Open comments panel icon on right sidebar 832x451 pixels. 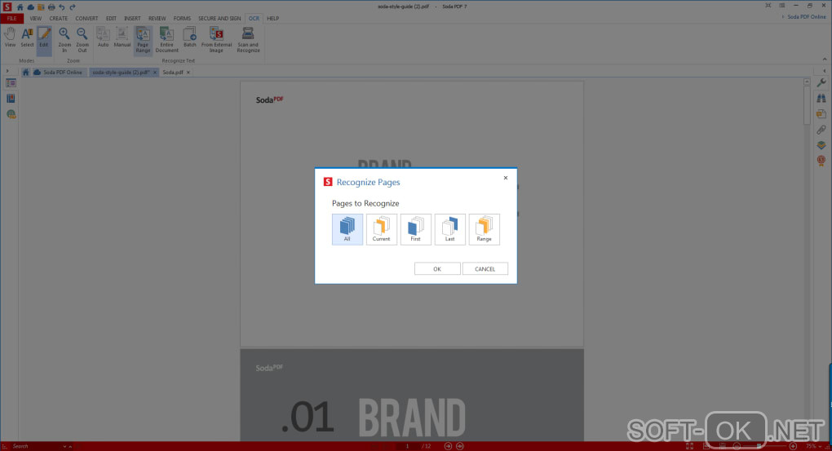click(x=821, y=113)
